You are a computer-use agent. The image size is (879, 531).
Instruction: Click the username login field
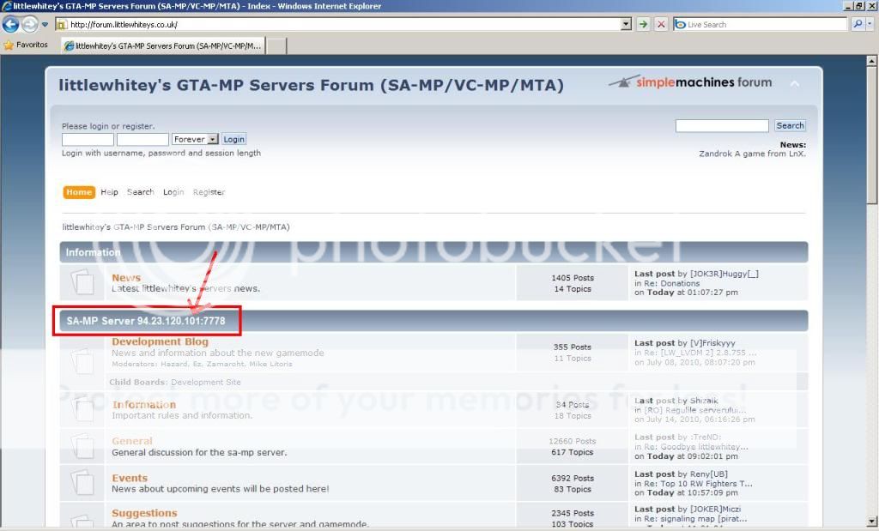pyautogui.click(x=88, y=140)
